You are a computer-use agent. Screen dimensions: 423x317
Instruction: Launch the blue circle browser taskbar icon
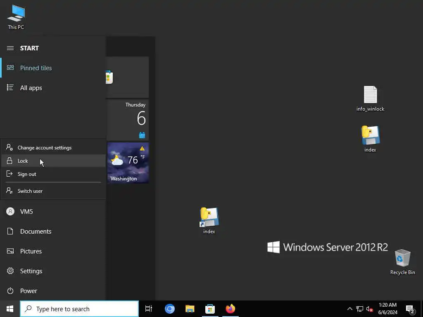(x=170, y=309)
